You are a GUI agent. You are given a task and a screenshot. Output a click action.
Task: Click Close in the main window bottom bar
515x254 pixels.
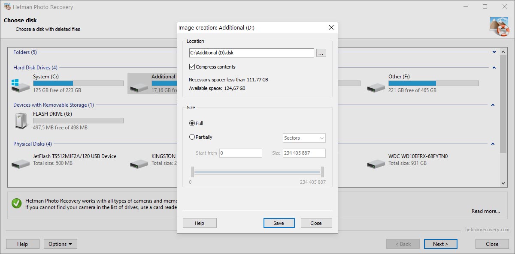pos(492,244)
